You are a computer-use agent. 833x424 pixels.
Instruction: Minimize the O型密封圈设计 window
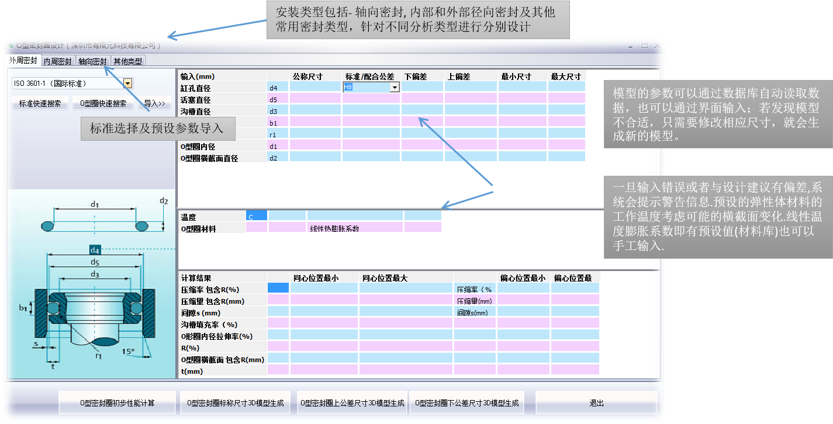pyautogui.click(x=631, y=45)
